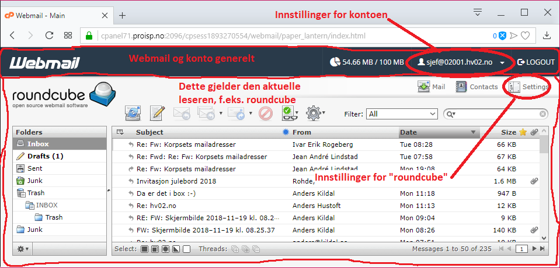Click the yellow flag star column header
560x268 pixels.
[x=523, y=132]
